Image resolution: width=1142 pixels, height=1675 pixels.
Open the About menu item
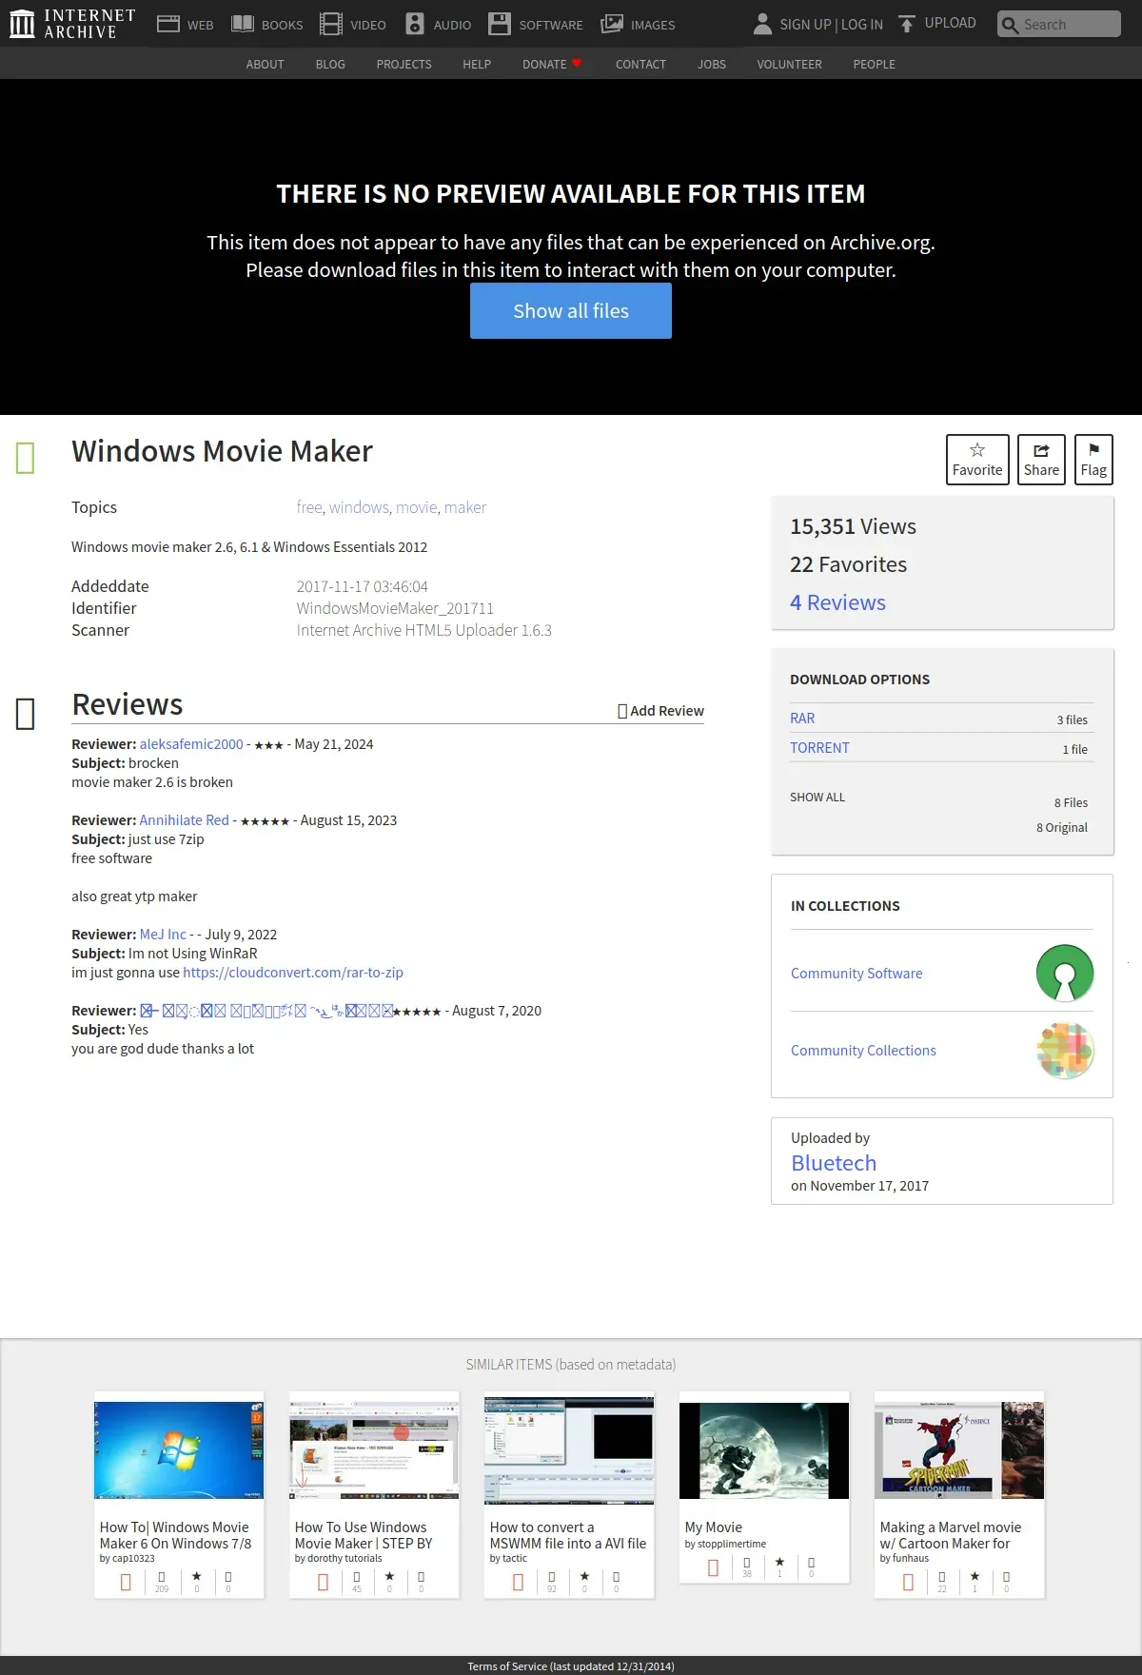tap(265, 64)
